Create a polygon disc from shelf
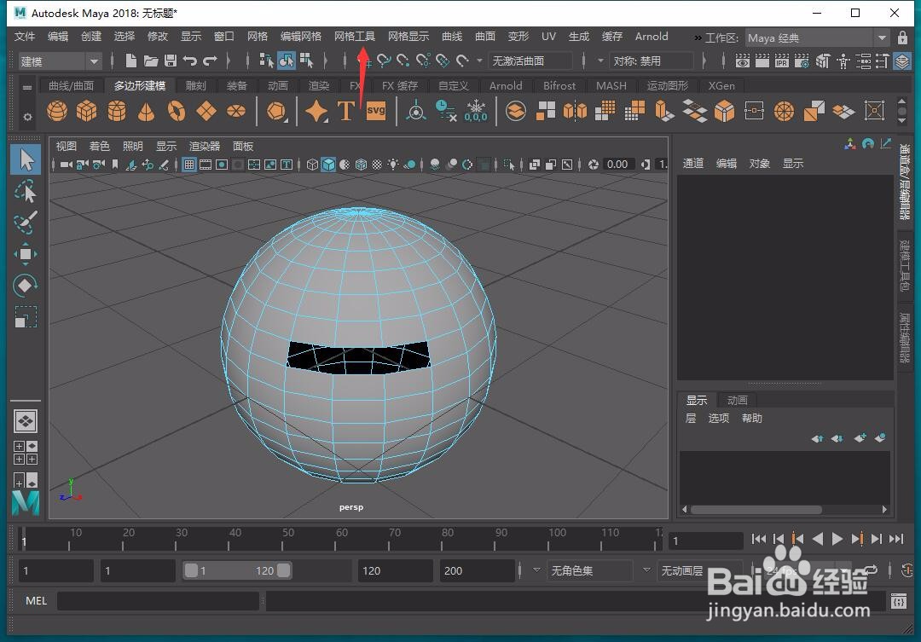The image size is (921, 642). point(236,111)
